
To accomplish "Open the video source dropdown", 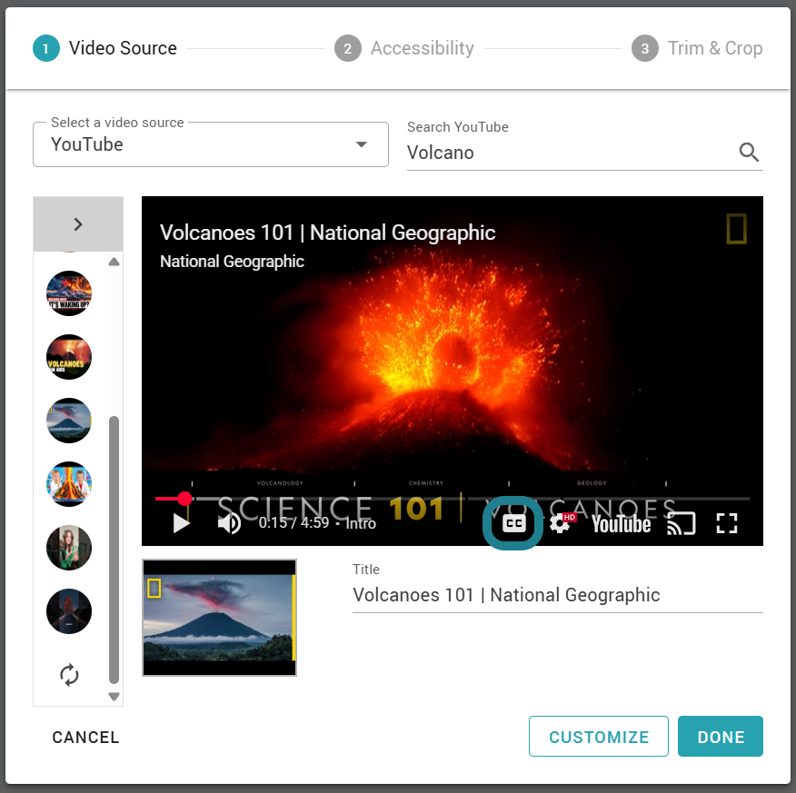I will pyautogui.click(x=211, y=144).
